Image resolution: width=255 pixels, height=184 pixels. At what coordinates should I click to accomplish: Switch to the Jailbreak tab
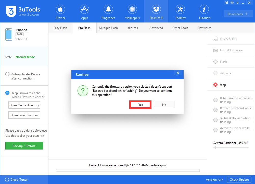pos(132,28)
